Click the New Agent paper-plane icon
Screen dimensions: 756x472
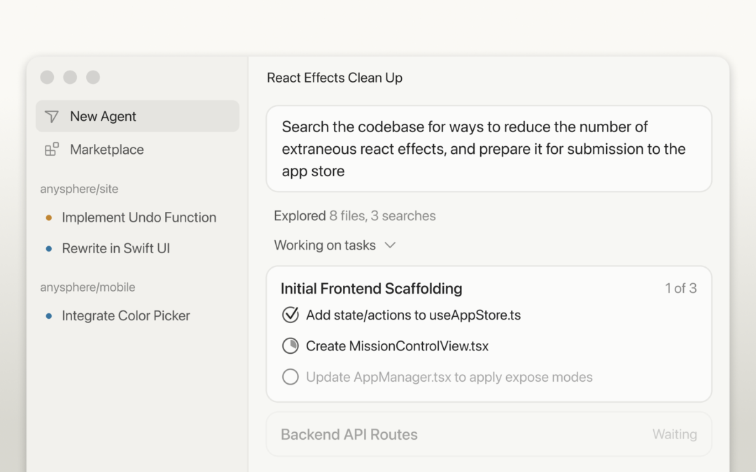coord(52,117)
